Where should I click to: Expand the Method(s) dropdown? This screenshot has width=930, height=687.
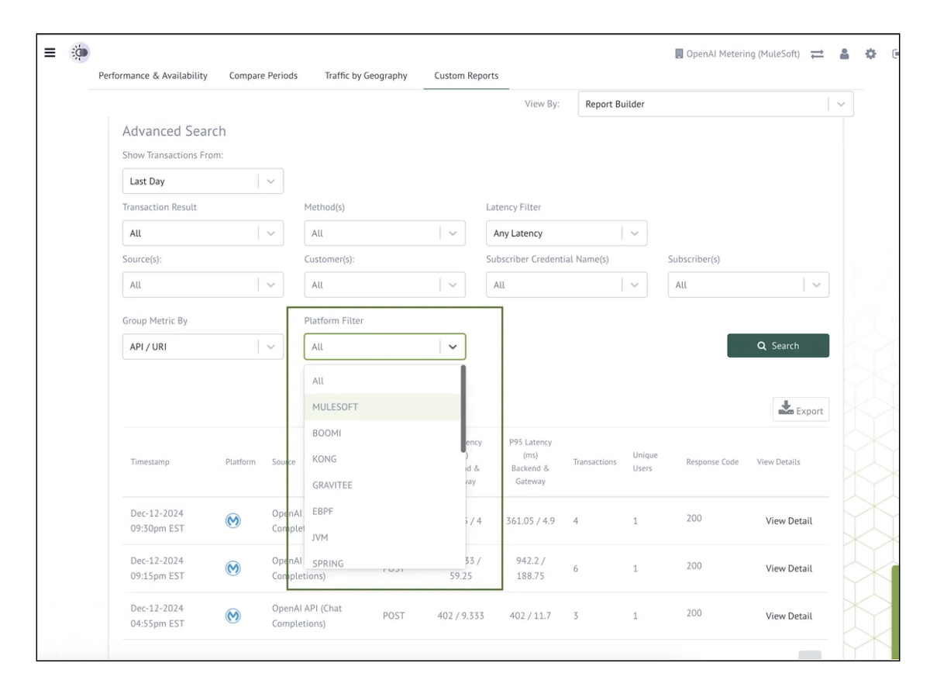[x=385, y=233]
